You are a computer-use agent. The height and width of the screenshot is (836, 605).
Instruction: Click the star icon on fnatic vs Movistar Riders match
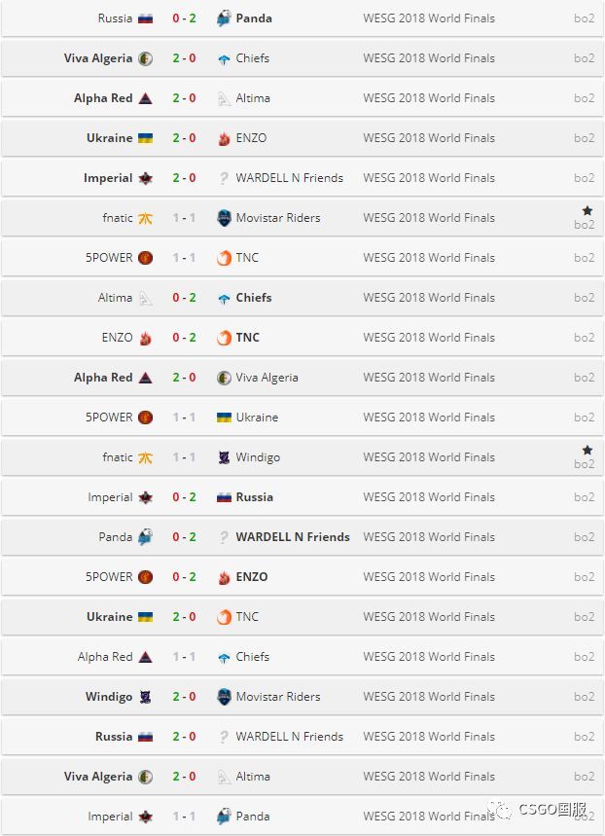click(587, 210)
